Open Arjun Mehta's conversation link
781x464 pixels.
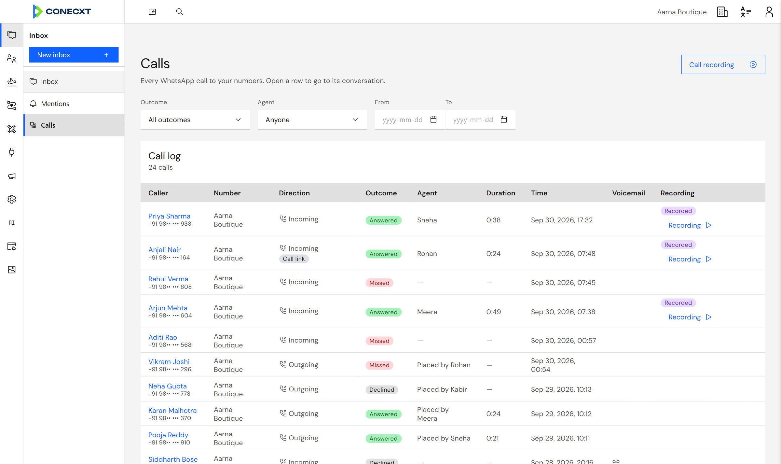(168, 308)
